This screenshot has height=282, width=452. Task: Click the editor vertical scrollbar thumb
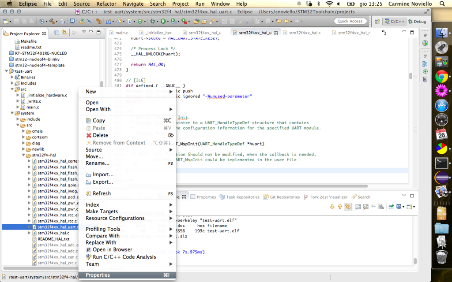tap(411, 76)
